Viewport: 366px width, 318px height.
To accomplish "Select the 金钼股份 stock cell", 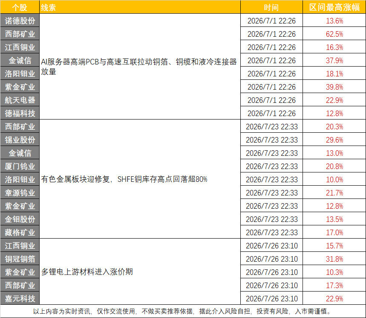I will (x=20, y=219).
